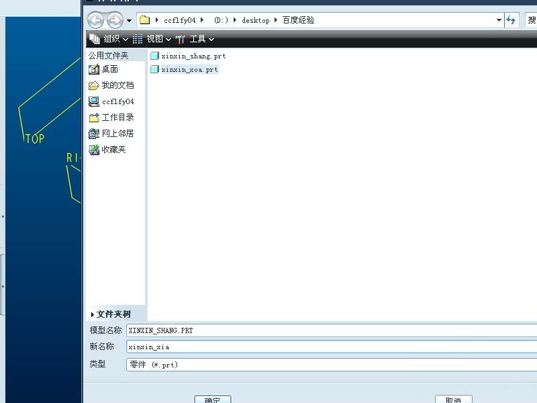Select desktop in the address path
Viewport: 537px width, 403px height.
tap(256, 20)
